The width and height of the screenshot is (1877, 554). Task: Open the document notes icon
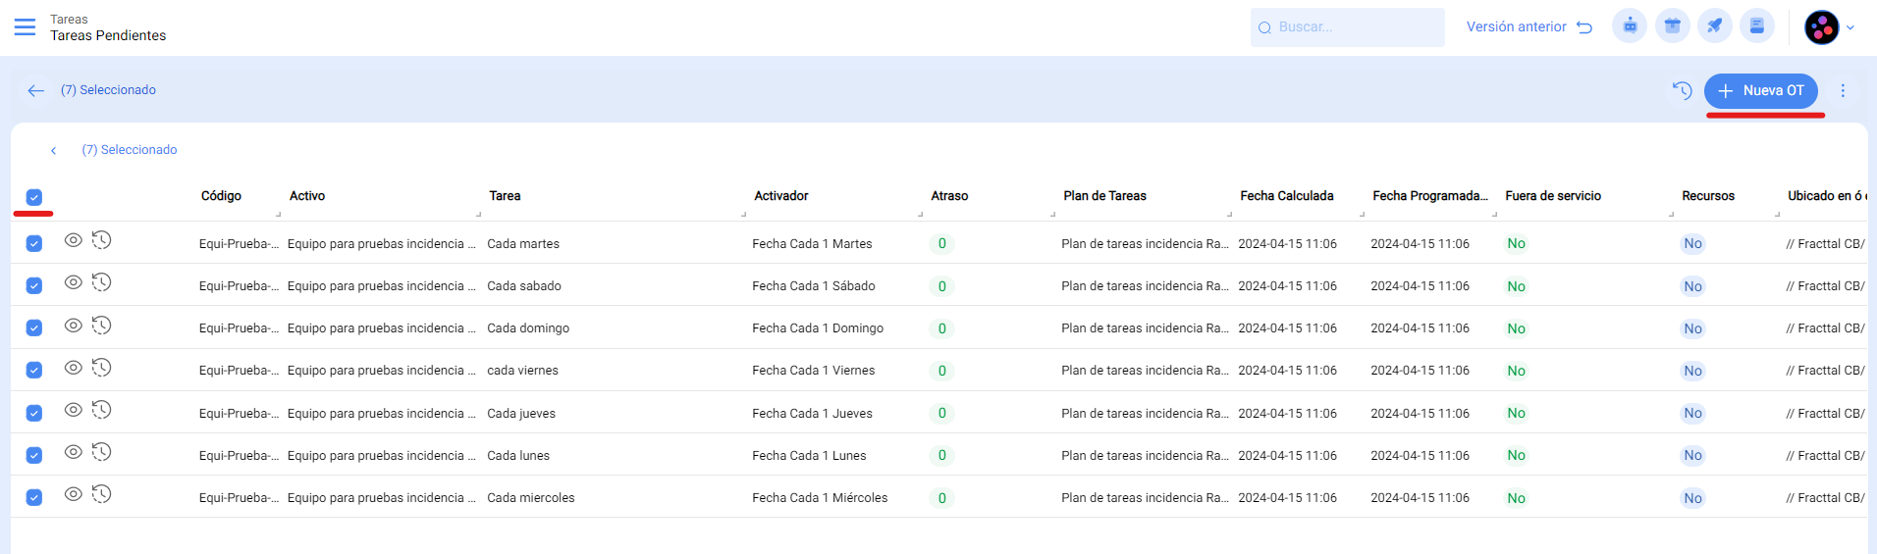[1756, 26]
